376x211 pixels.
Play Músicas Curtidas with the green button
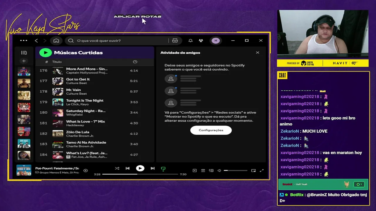46,52
